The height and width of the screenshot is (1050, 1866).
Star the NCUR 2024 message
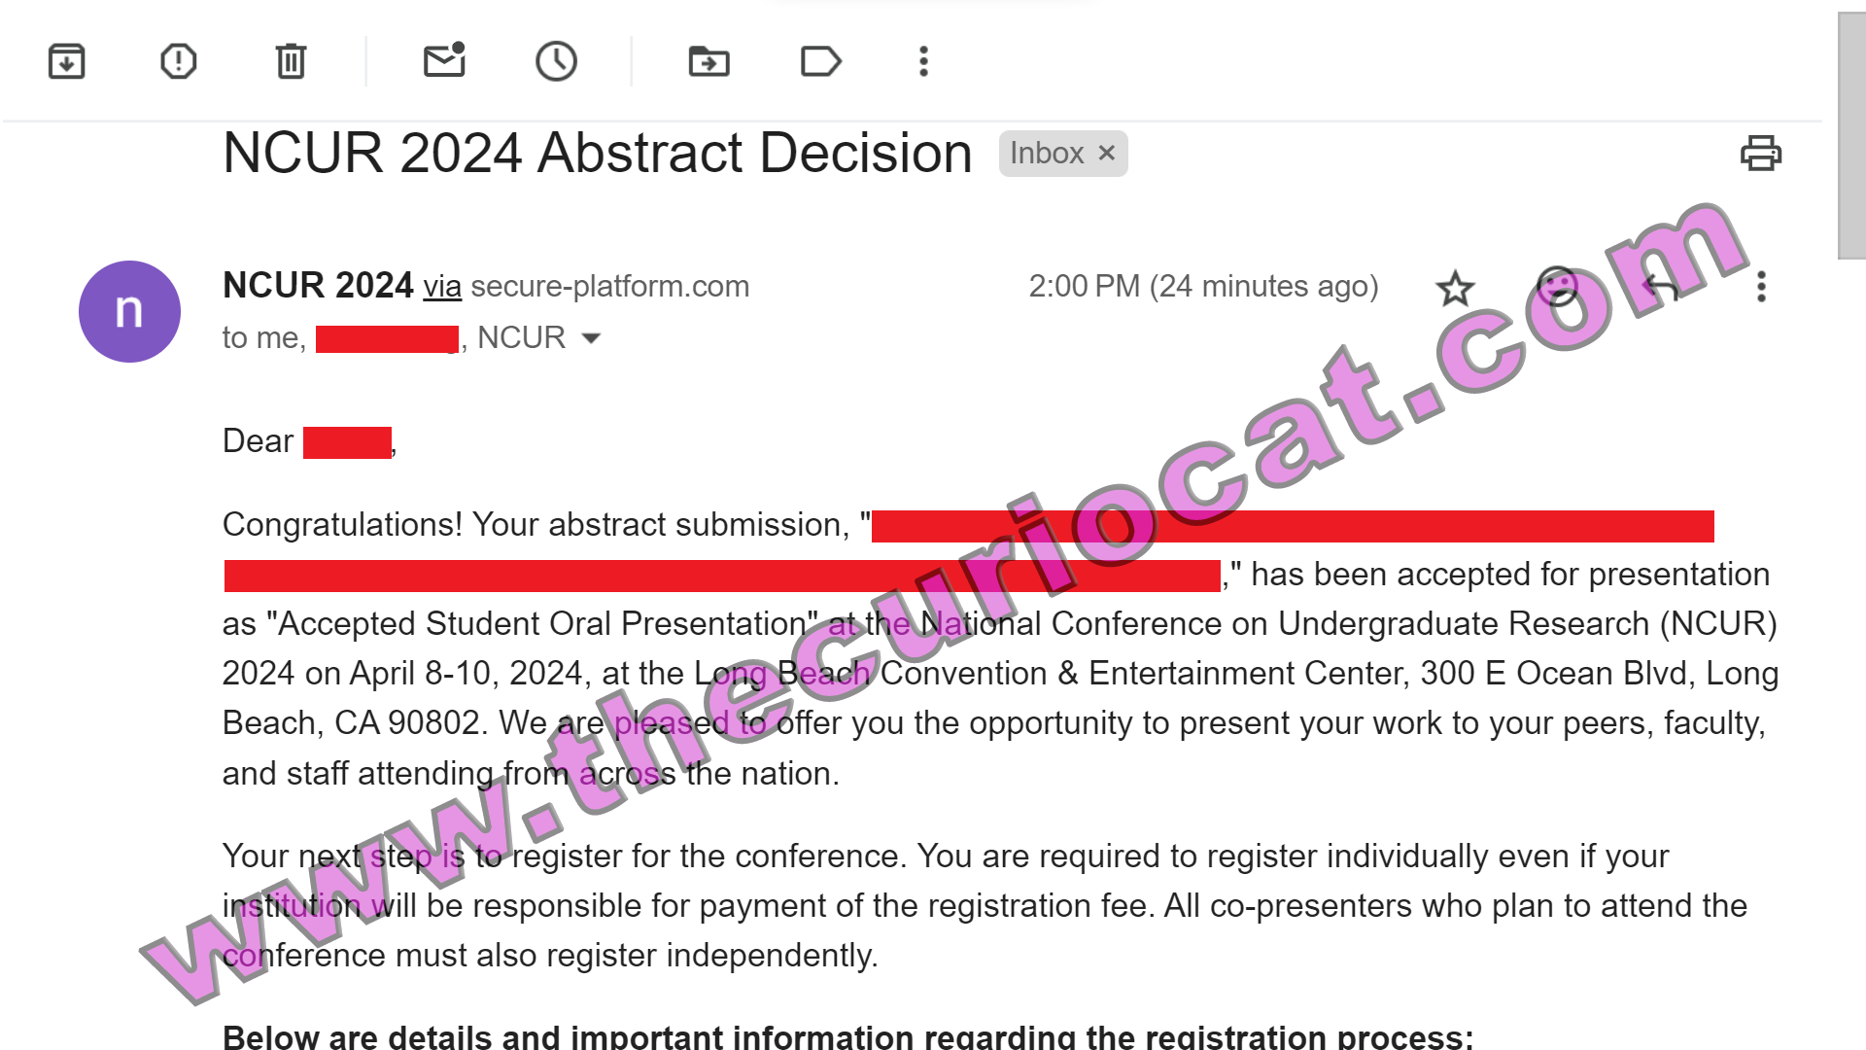point(1455,288)
